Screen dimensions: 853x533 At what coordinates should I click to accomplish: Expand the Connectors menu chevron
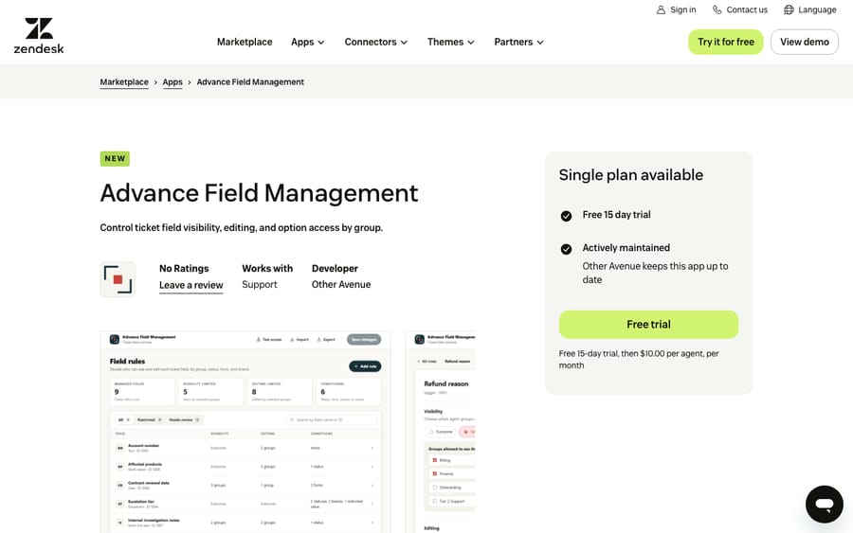click(x=404, y=43)
